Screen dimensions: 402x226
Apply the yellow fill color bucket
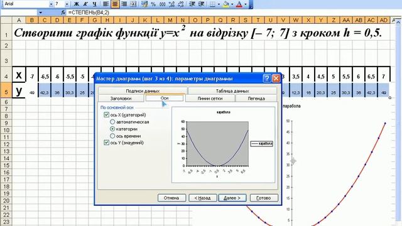point(226,4)
